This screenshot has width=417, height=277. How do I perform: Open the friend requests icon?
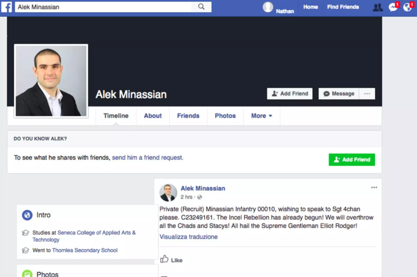coord(377,7)
